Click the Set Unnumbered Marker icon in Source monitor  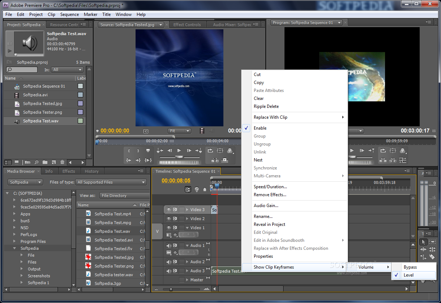click(148, 151)
